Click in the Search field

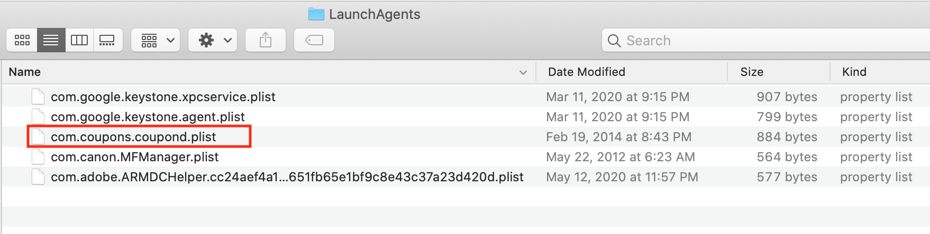tap(767, 41)
